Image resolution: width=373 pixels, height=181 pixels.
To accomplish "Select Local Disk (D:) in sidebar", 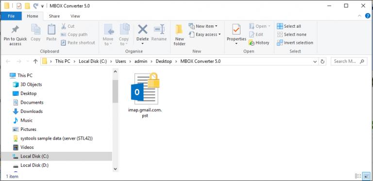I will coord(31,165).
